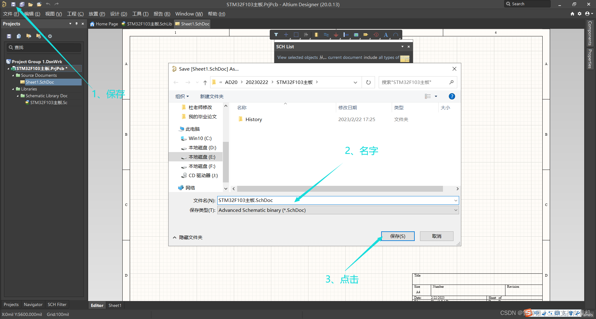Screen dimensions: 596x319
Task: Collapse the Source Documents tree node
Action: [13, 76]
